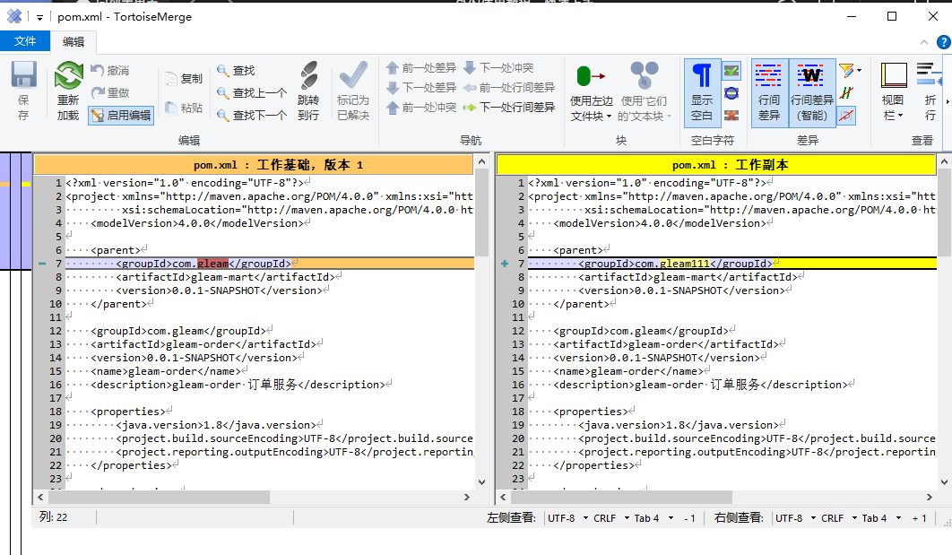Screen dimensions: 952x555
Task: Click the 撤消 (Undo) button
Action: [110, 71]
